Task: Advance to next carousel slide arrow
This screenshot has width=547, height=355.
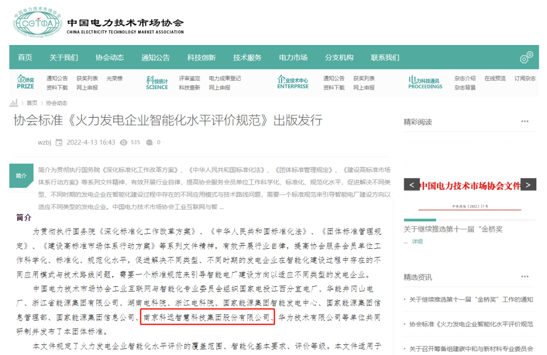Action: 528,185
